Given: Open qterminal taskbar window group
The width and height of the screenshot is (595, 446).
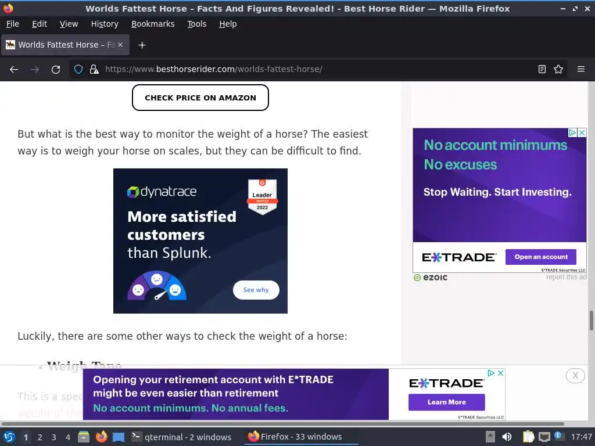Looking at the screenshot, I should [181, 437].
